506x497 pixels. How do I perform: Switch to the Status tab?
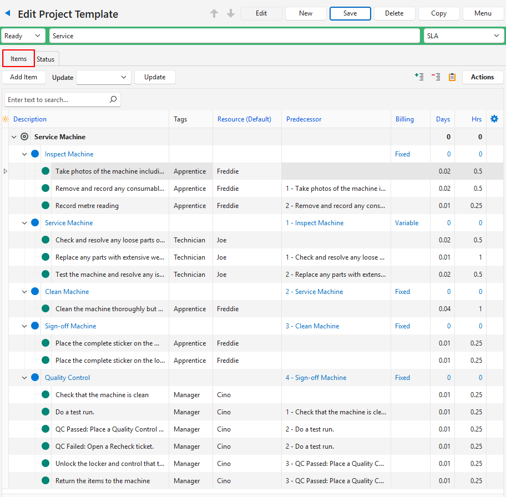pos(45,59)
